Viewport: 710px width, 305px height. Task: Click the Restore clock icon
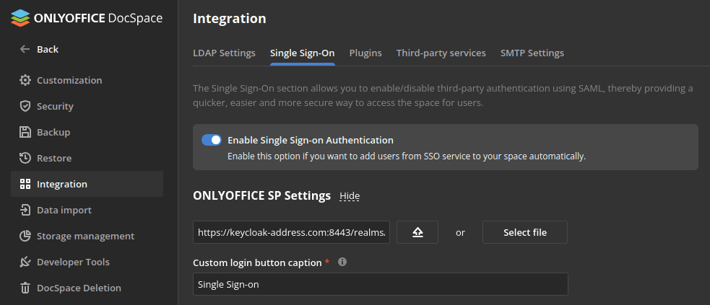pos(25,158)
